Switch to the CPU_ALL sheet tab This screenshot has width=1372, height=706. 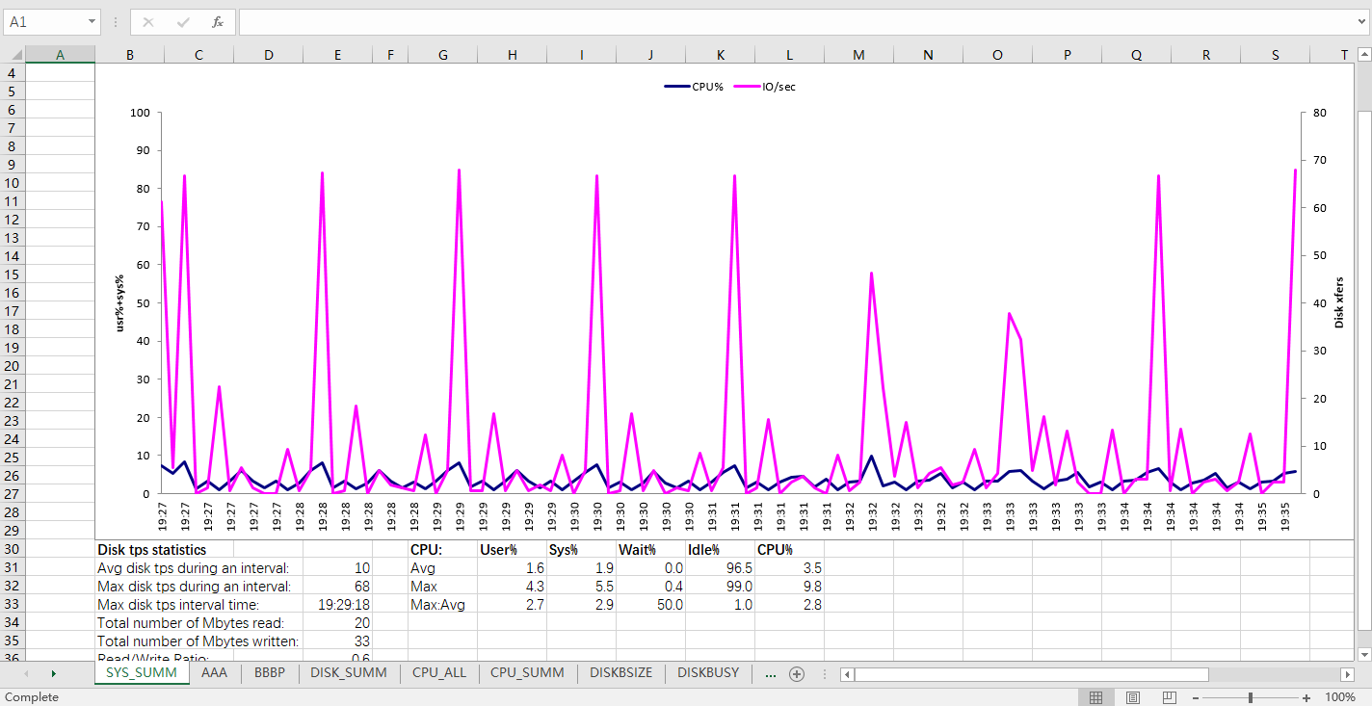coord(438,673)
